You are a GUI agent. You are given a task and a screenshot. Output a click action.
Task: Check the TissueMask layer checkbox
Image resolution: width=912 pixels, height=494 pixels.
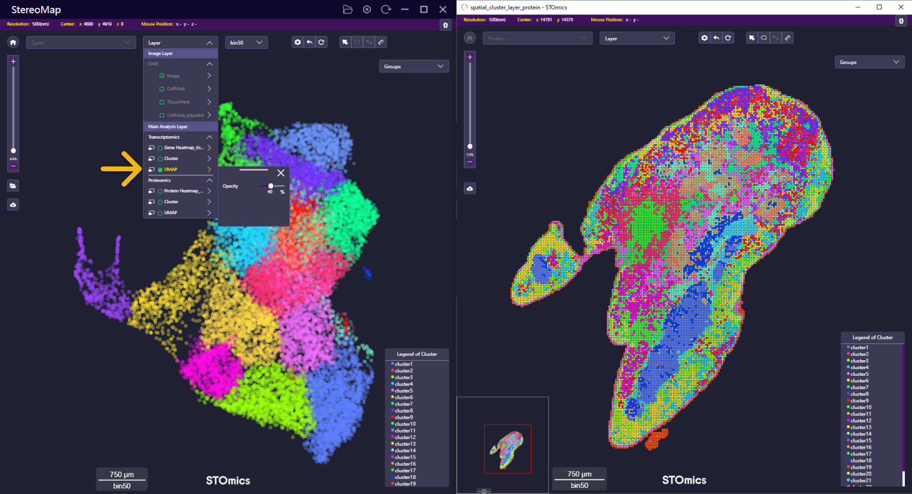162,102
